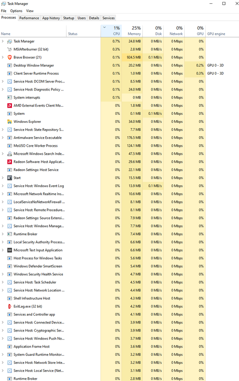Click the LocalServiceNoNetworkFirewall gear icon
This screenshot has width=239, height=381.
coord(10,202)
